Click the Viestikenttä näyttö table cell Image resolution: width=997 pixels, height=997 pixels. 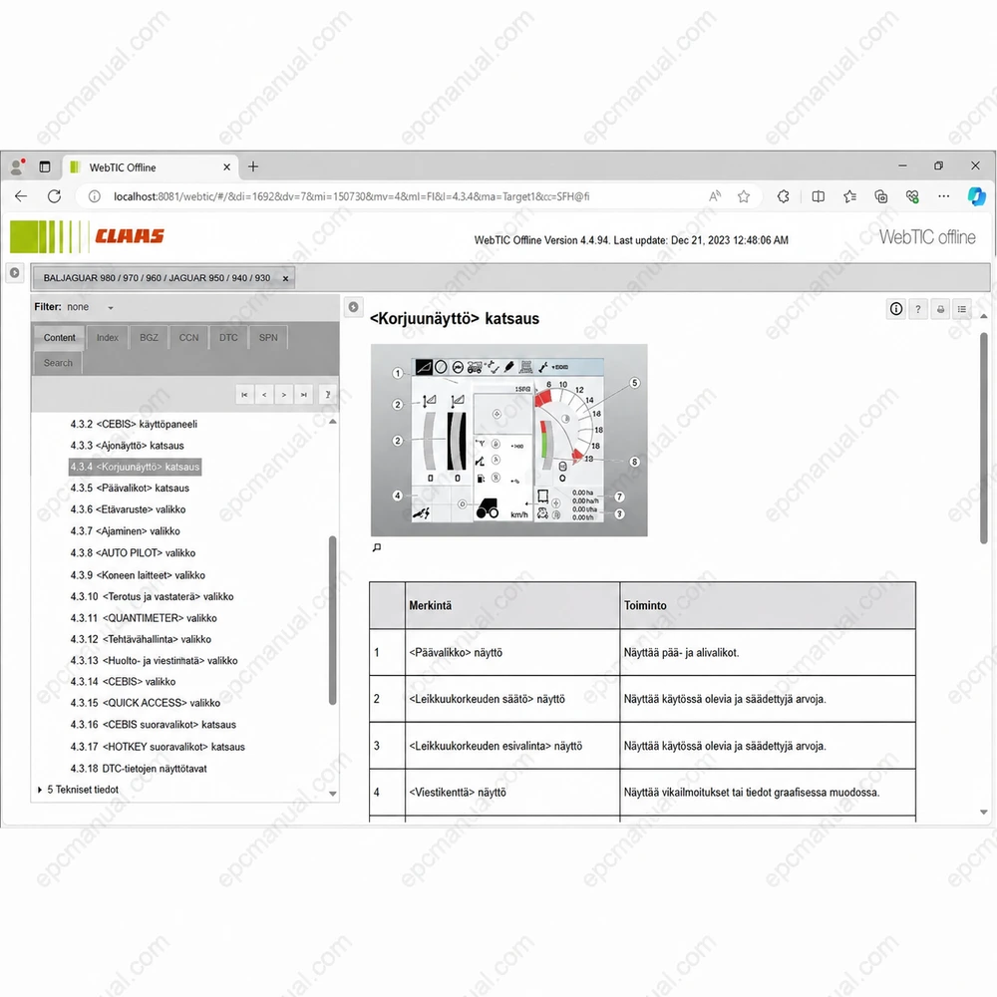tap(512, 793)
